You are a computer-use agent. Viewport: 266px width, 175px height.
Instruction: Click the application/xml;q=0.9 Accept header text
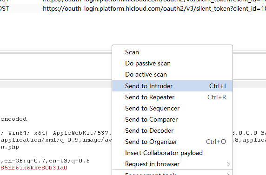tap(41, 140)
